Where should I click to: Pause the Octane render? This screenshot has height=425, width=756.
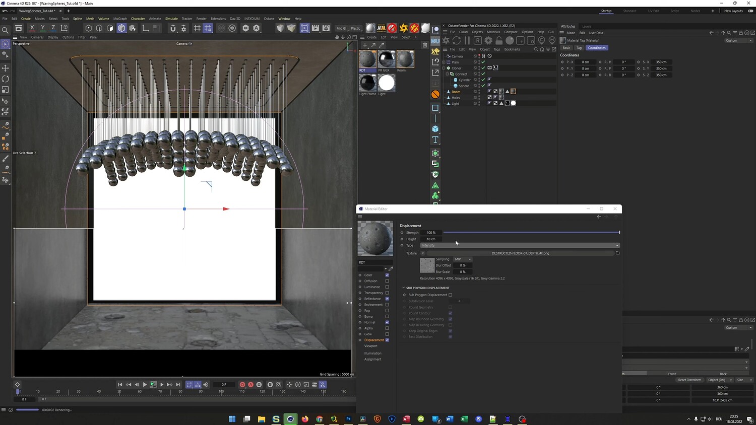[x=467, y=40]
